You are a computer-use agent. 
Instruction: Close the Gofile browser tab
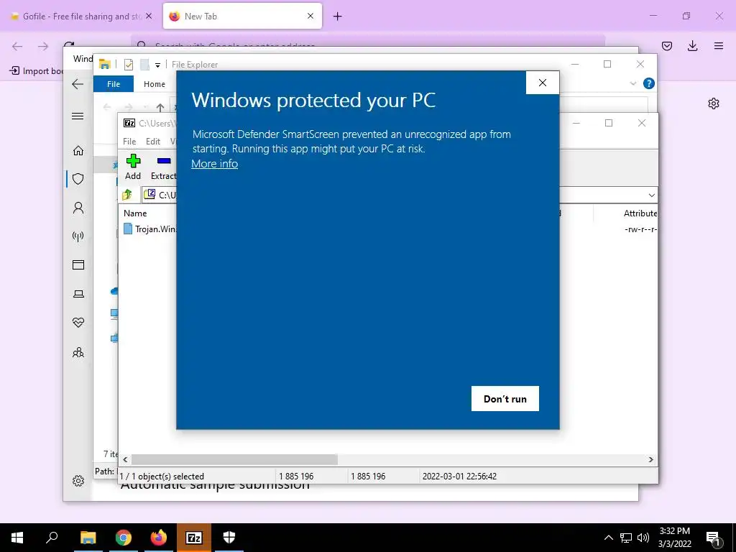tap(149, 16)
